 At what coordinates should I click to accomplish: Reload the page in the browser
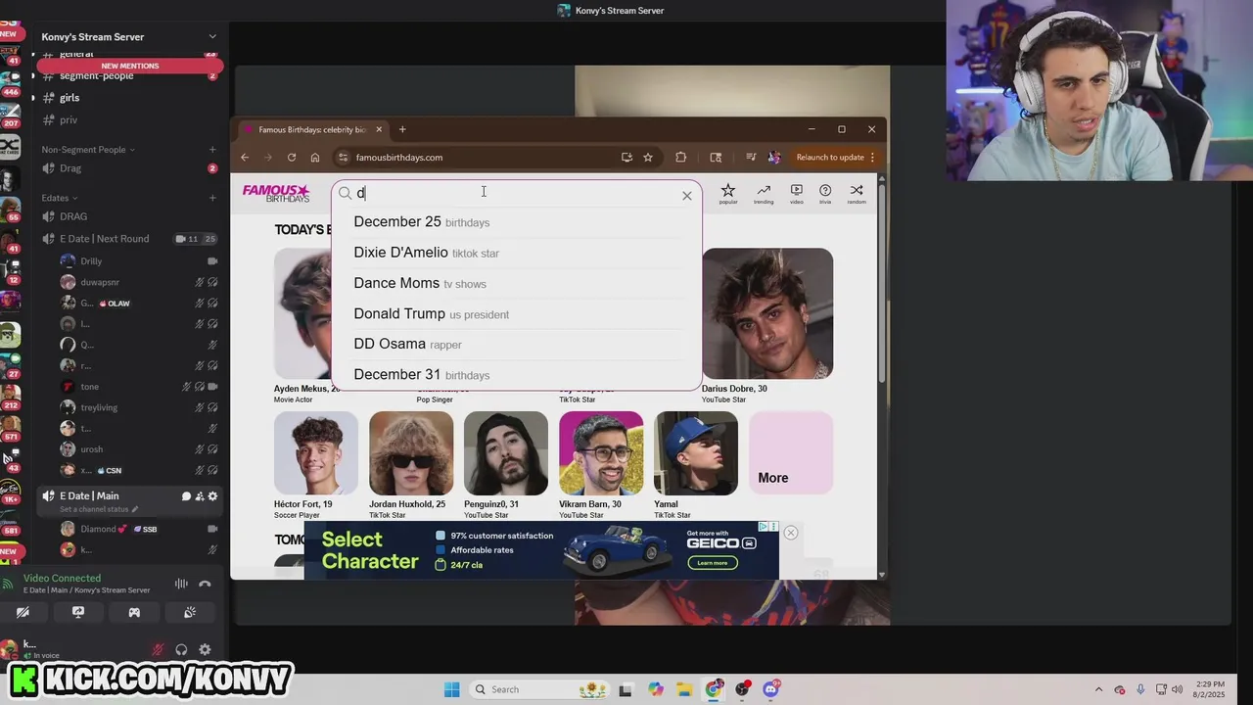click(292, 157)
